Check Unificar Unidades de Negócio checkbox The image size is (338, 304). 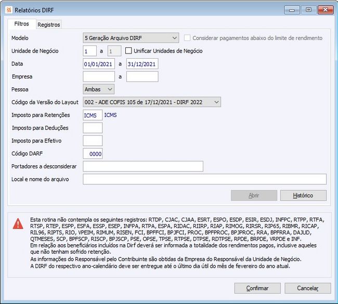tap(128, 51)
